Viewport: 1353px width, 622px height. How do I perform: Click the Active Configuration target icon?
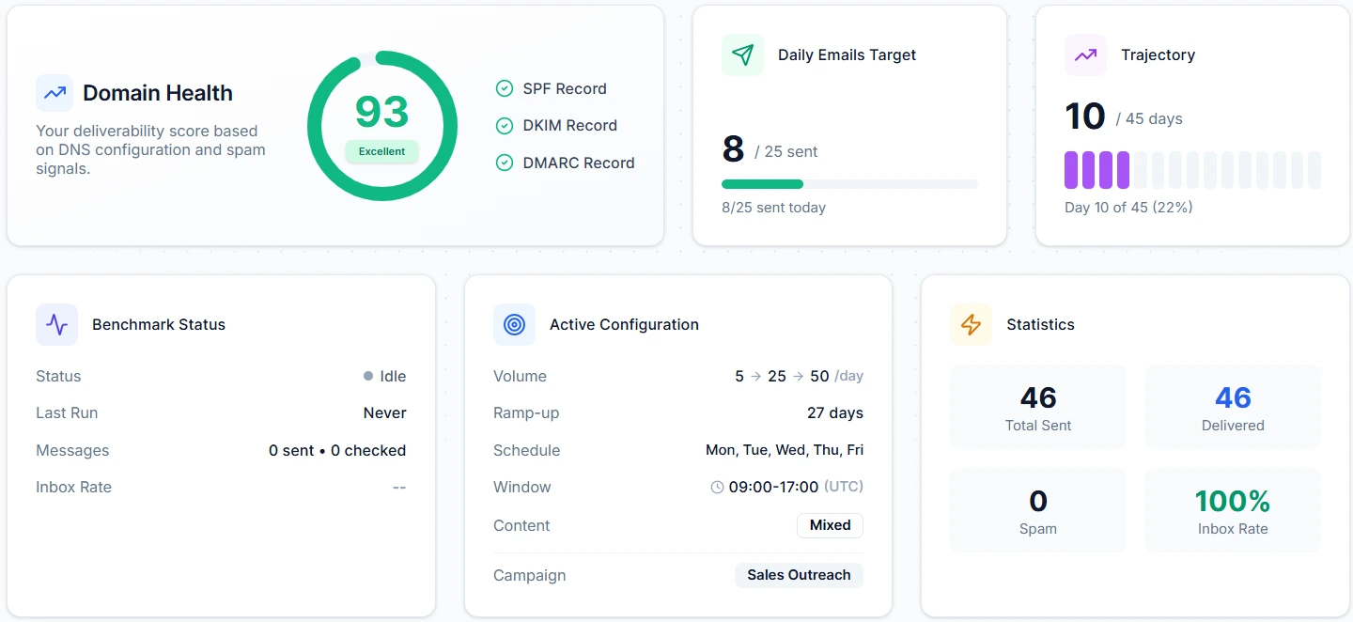point(514,325)
